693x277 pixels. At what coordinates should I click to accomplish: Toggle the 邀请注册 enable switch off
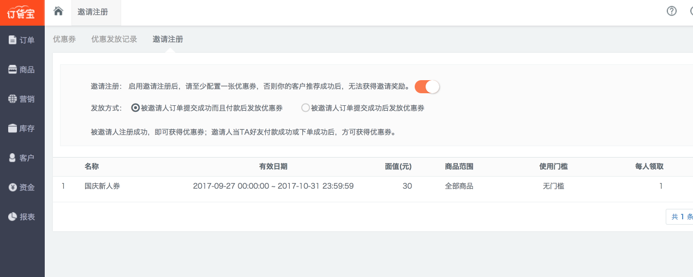pos(427,87)
